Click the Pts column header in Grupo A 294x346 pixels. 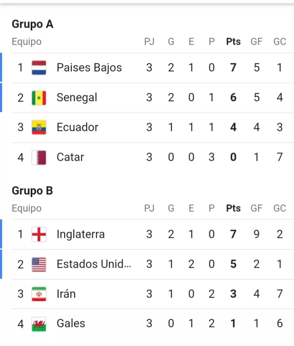pyautogui.click(x=233, y=42)
